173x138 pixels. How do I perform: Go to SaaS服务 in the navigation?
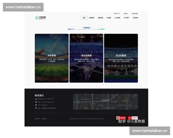[x=117, y=18]
